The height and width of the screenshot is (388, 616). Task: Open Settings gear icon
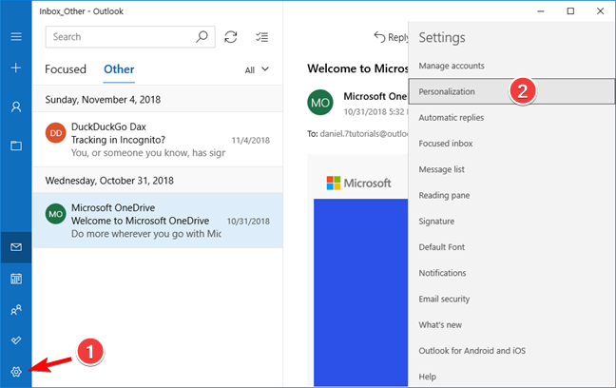coord(16,372)
